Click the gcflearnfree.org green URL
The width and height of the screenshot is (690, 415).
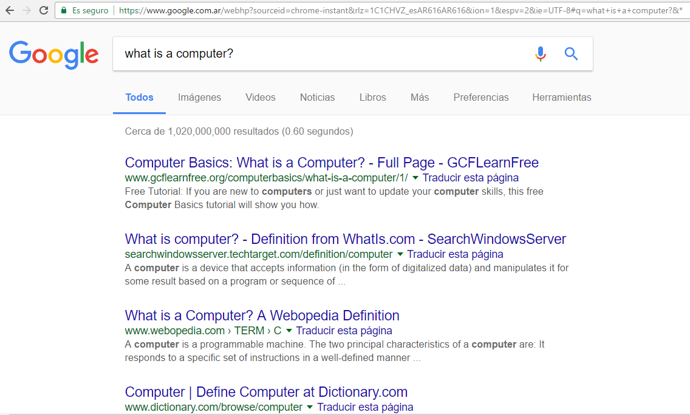[x=266, y=178]
